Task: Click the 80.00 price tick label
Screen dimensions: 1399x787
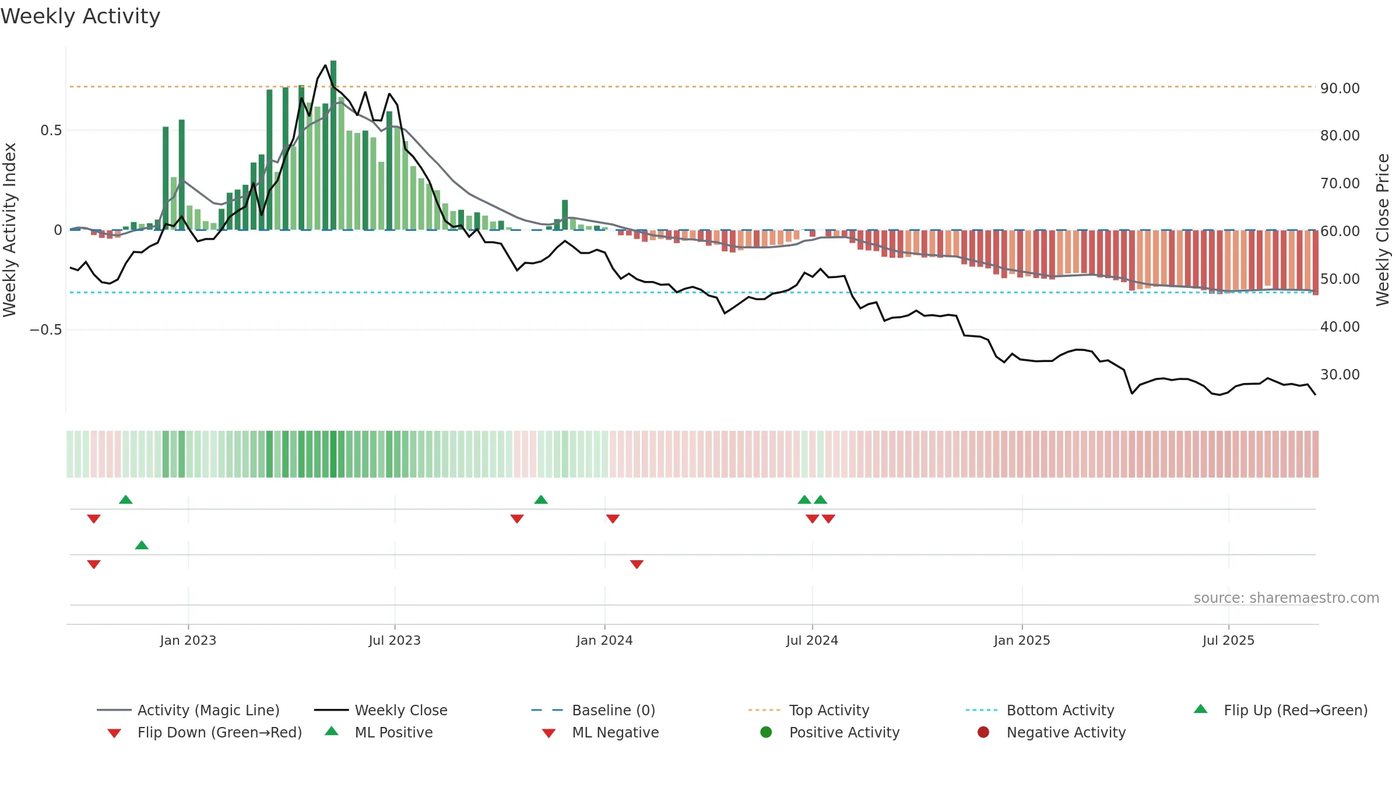Action: click(x=1340, y=136)
